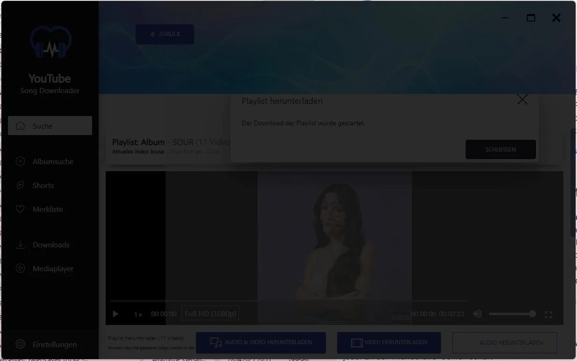Click the SCHLIESSEN button in dialog
The image size is (577, 361).
[x=501, y=150]
